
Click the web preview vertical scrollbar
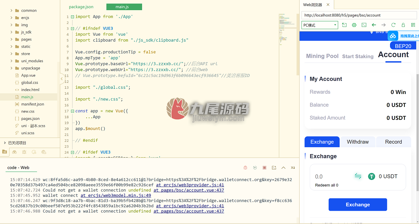pos(417,133)
